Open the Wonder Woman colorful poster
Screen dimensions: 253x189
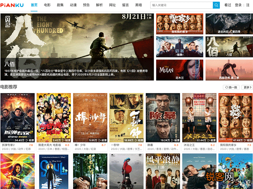click(17, 171)
